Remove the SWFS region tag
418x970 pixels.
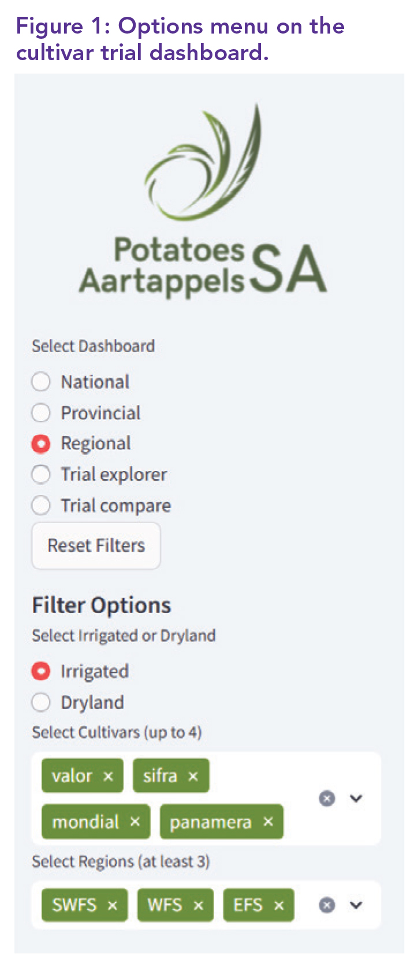(x=113, y=905)
